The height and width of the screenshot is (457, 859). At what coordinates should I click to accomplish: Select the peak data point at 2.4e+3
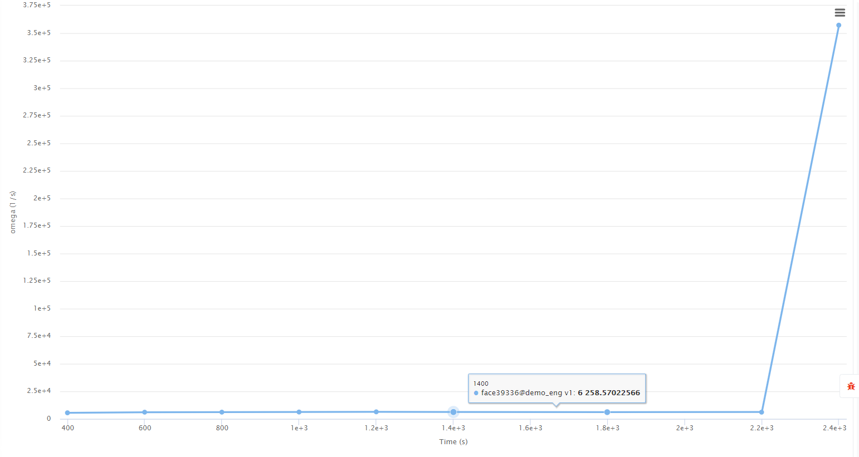pyautogui.click(x=838, y=25)
